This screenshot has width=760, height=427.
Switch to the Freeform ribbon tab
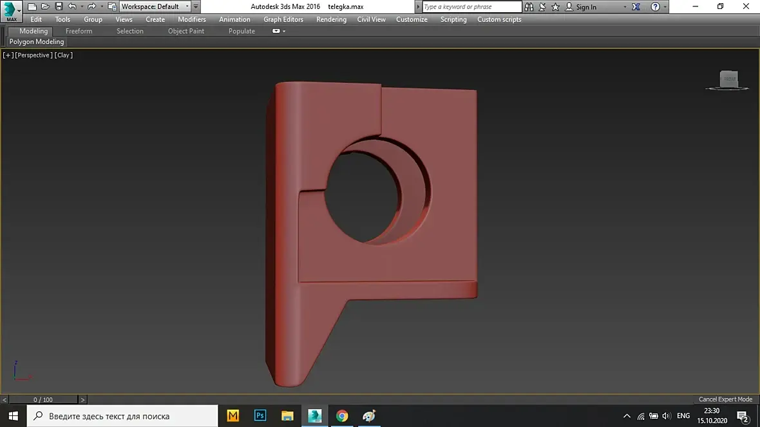[x=79, y=31]
